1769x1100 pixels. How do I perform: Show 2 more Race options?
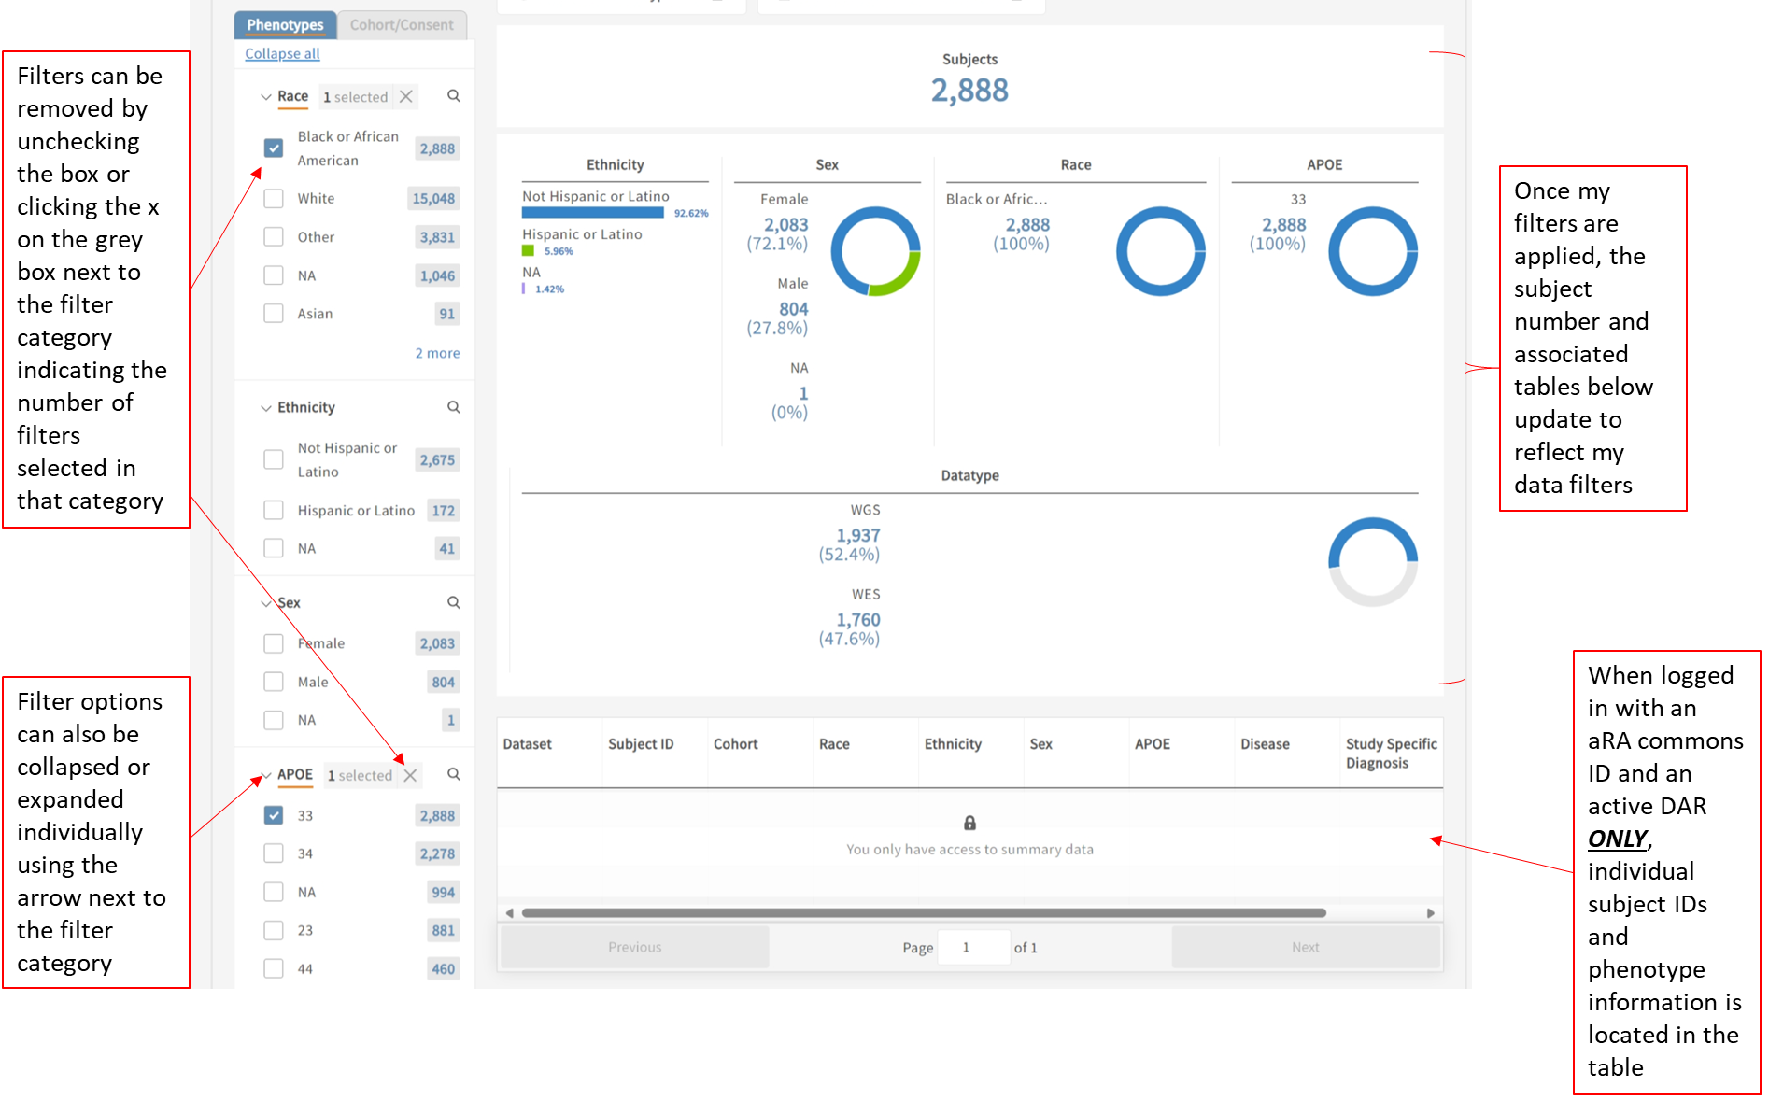pos(437,353)
